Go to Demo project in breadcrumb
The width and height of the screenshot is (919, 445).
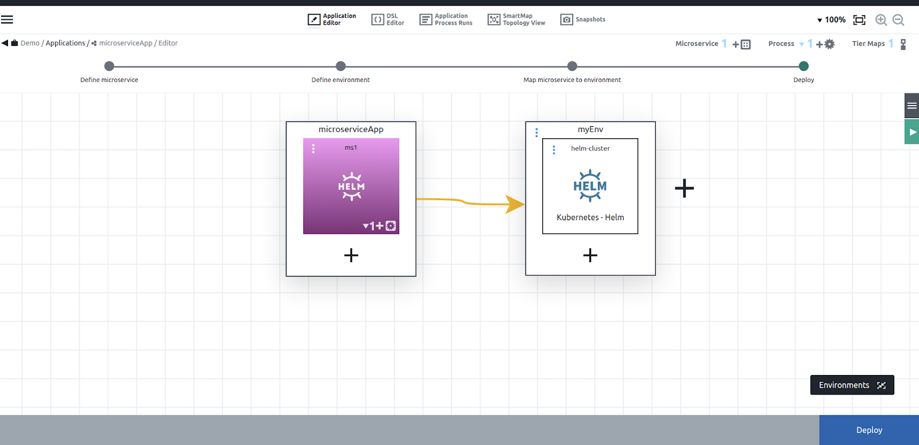point(30,43)
